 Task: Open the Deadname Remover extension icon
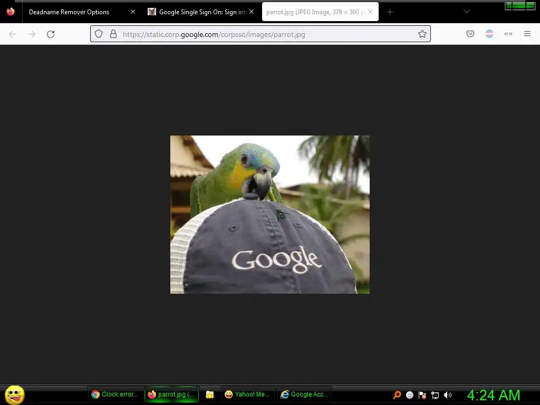point(489,34)
